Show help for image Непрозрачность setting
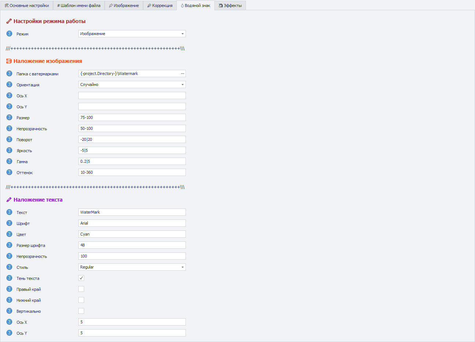This screenshot has height=342, width=475. coord(10,128)
